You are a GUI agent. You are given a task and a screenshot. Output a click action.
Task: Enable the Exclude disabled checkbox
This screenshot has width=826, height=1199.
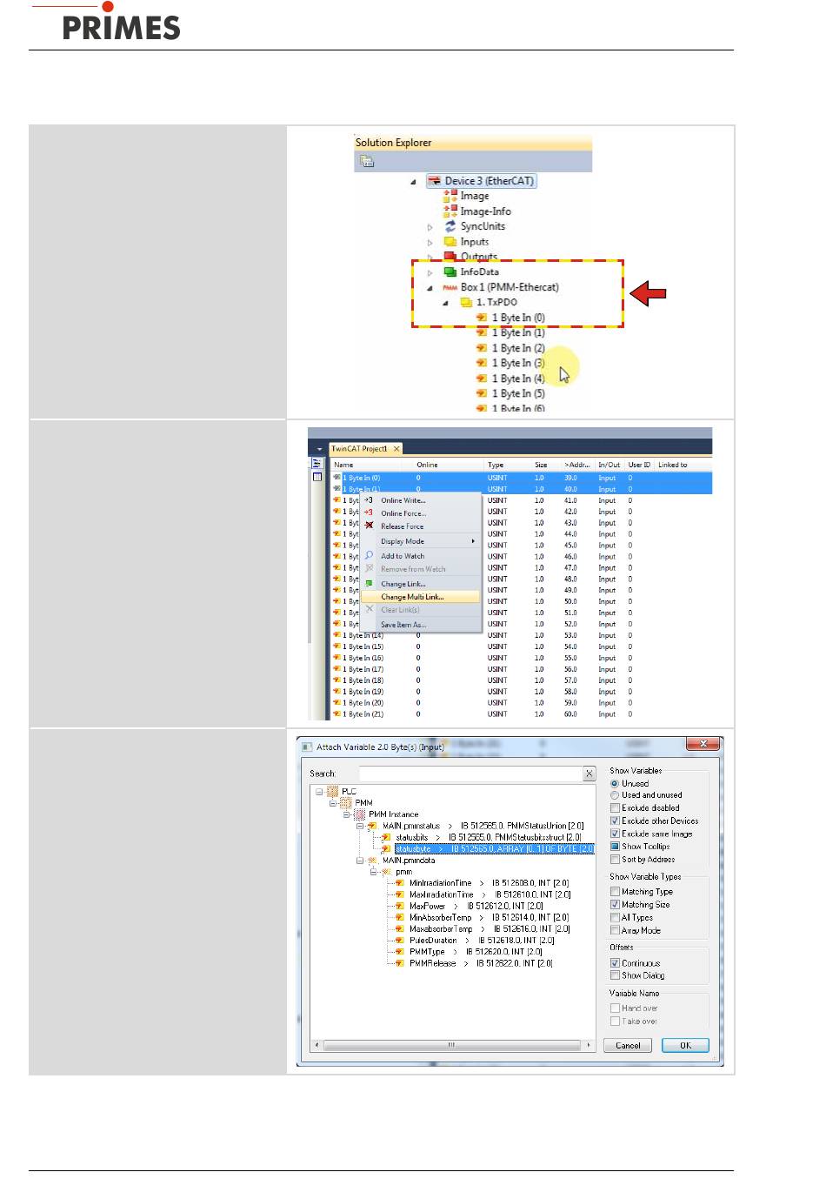click(615, 807)
